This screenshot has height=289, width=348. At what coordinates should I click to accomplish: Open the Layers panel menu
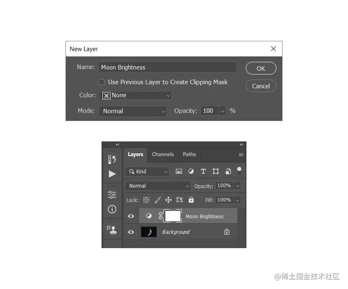point(241,155)
